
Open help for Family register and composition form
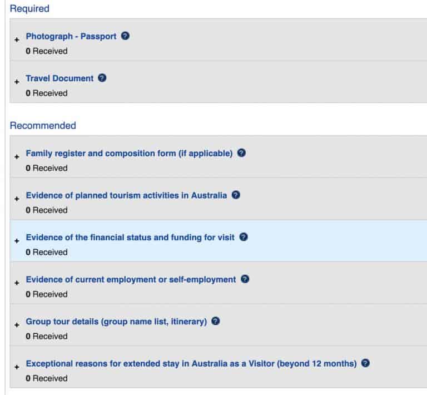tap(241, 153)
